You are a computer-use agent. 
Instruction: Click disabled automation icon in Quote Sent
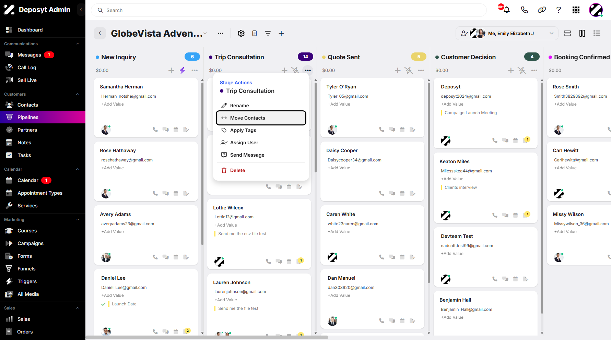tap(409, 70)
